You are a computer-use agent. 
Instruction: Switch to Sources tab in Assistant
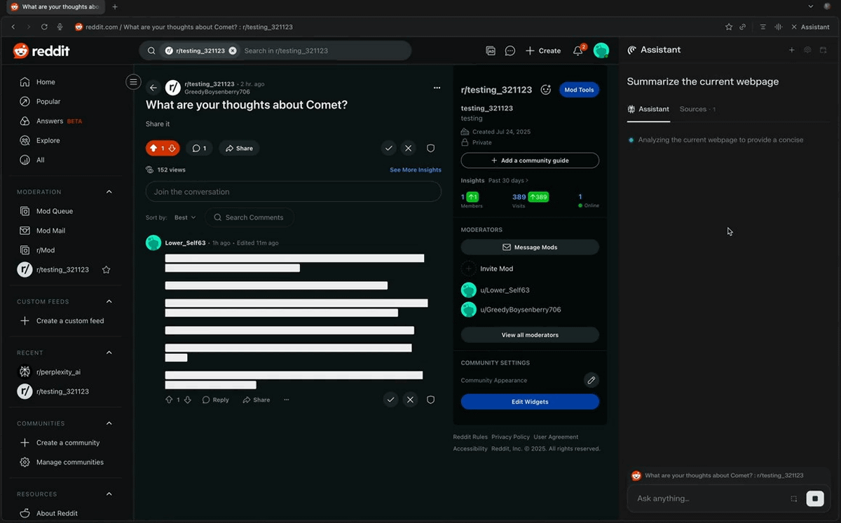click(x=697, y=109)
